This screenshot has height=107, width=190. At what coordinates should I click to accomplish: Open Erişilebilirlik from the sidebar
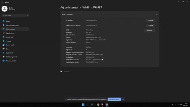[x=15, y=53]
